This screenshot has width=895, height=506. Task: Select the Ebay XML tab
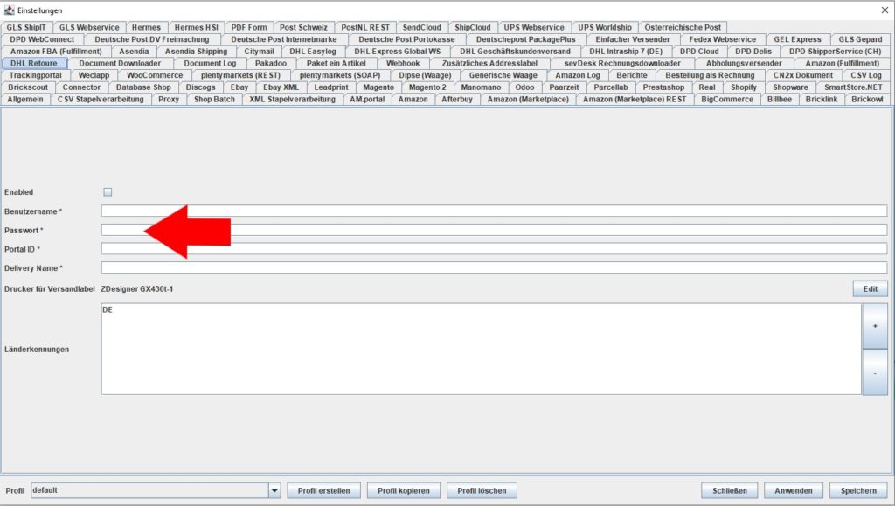coord(281,87)
